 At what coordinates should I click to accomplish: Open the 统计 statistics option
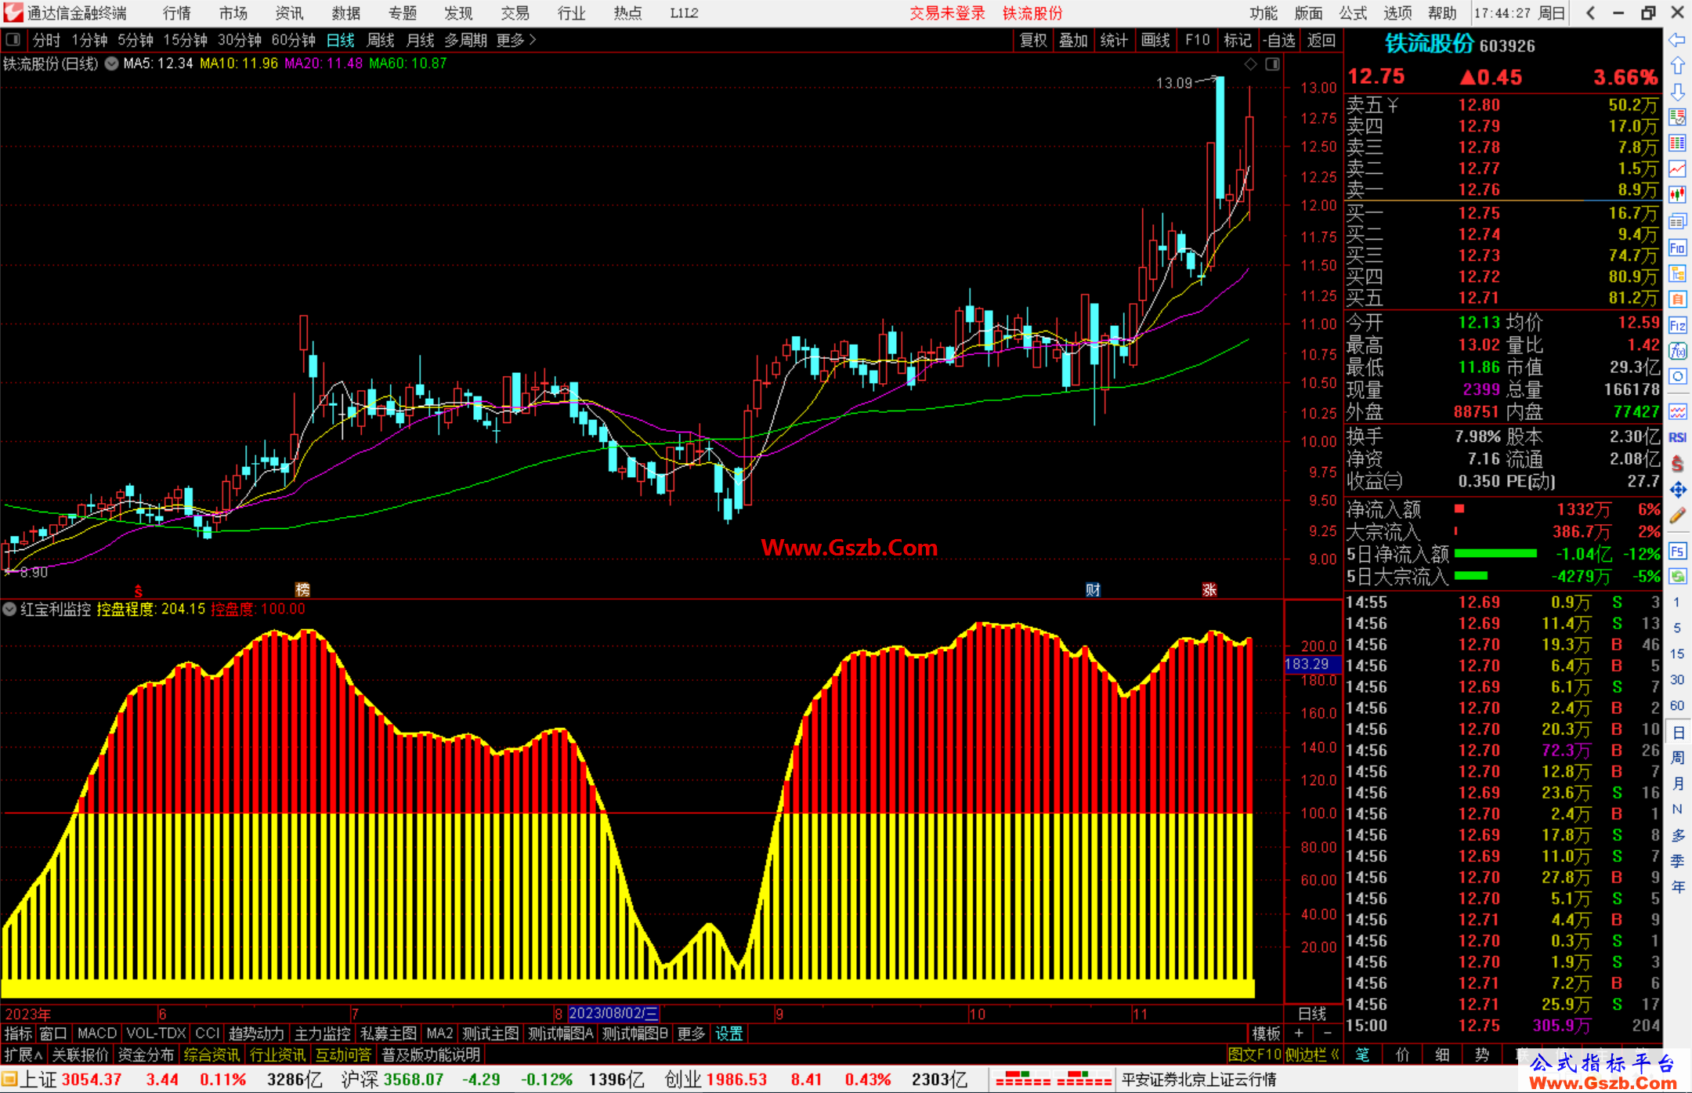1114,40
